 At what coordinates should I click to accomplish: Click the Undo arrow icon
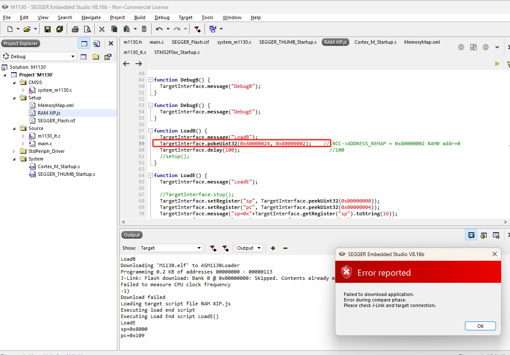point(159,29)
